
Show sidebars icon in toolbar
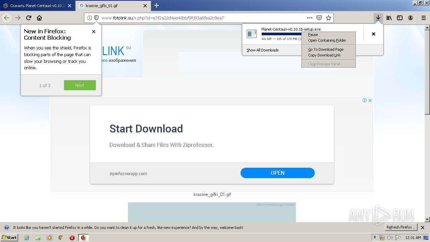[x=400, y=18]
